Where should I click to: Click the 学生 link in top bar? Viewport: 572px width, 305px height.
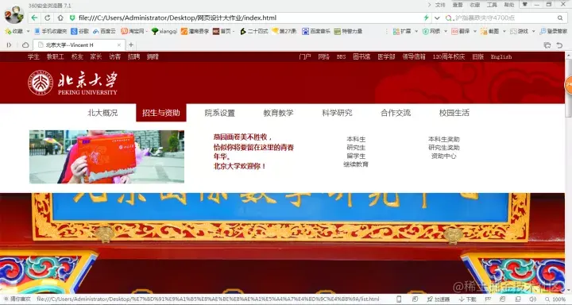(33, 56)
